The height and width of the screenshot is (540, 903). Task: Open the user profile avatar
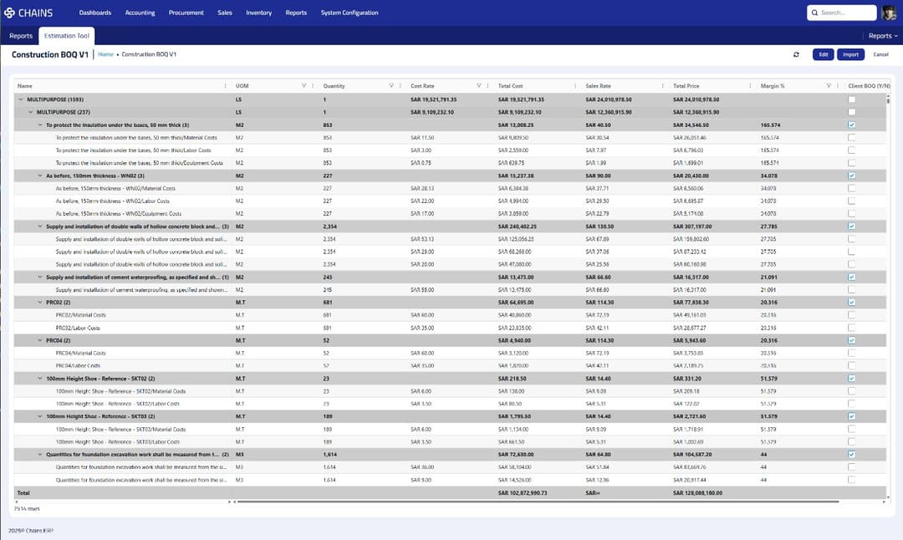890,13
